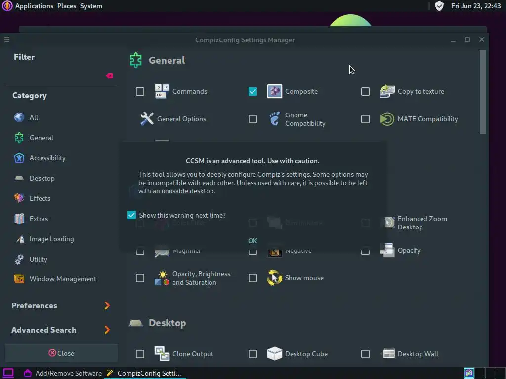Click the security shield tray icon
Image resolution: width=506 pixels, height=379 pixels.
(x=439, y=6)
